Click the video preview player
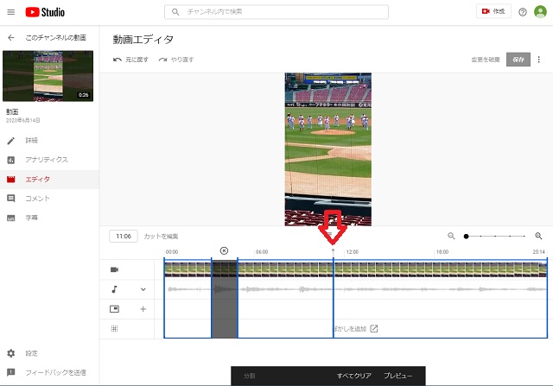Screen dimensions: 553x386 (x=328, y=149)
